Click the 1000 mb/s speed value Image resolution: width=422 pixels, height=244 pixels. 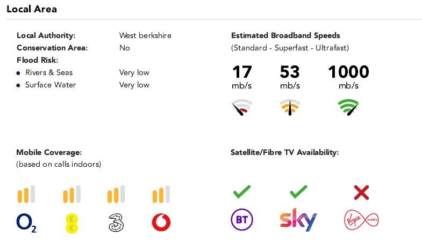click(348, 77)
